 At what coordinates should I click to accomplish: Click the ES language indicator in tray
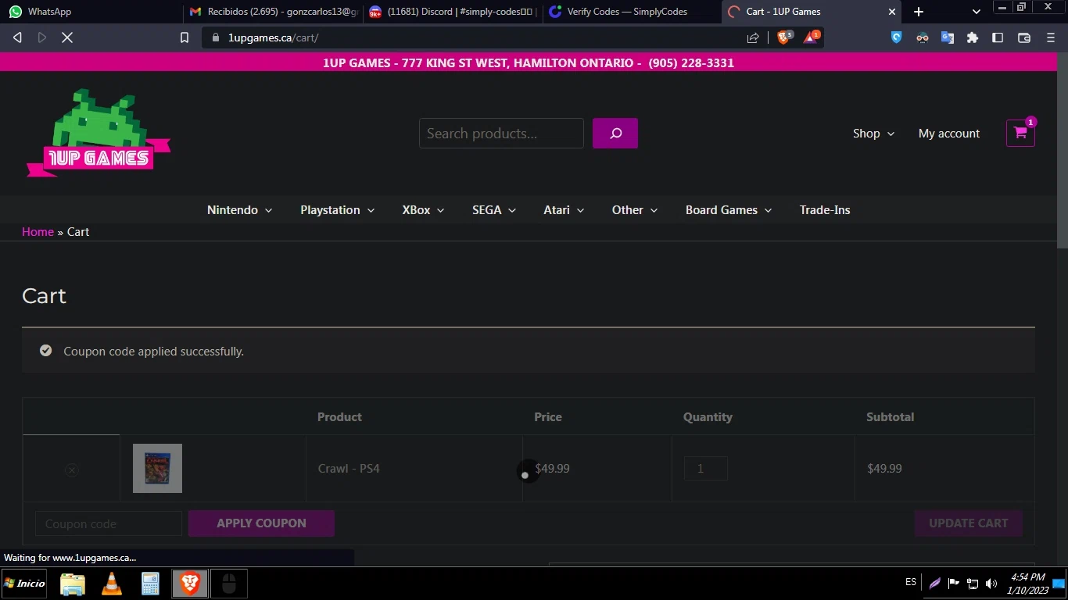(911, 583)
